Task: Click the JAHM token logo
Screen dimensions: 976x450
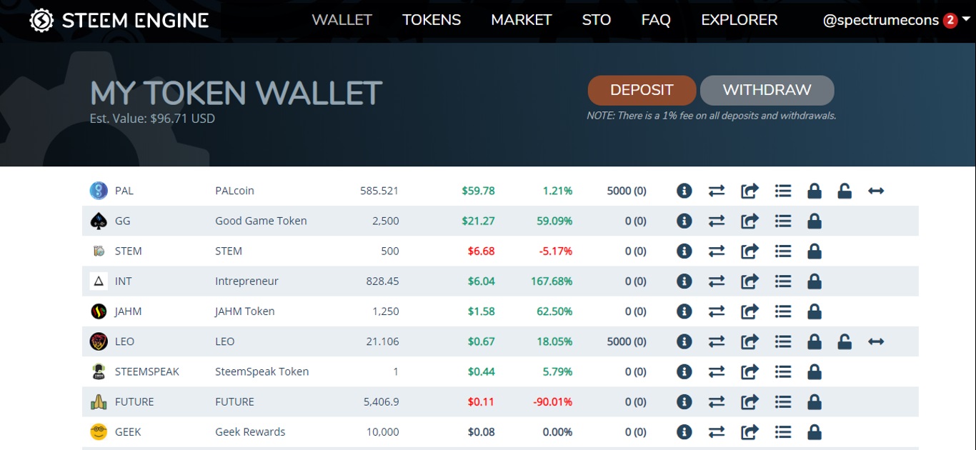Action: coord(99,311)
